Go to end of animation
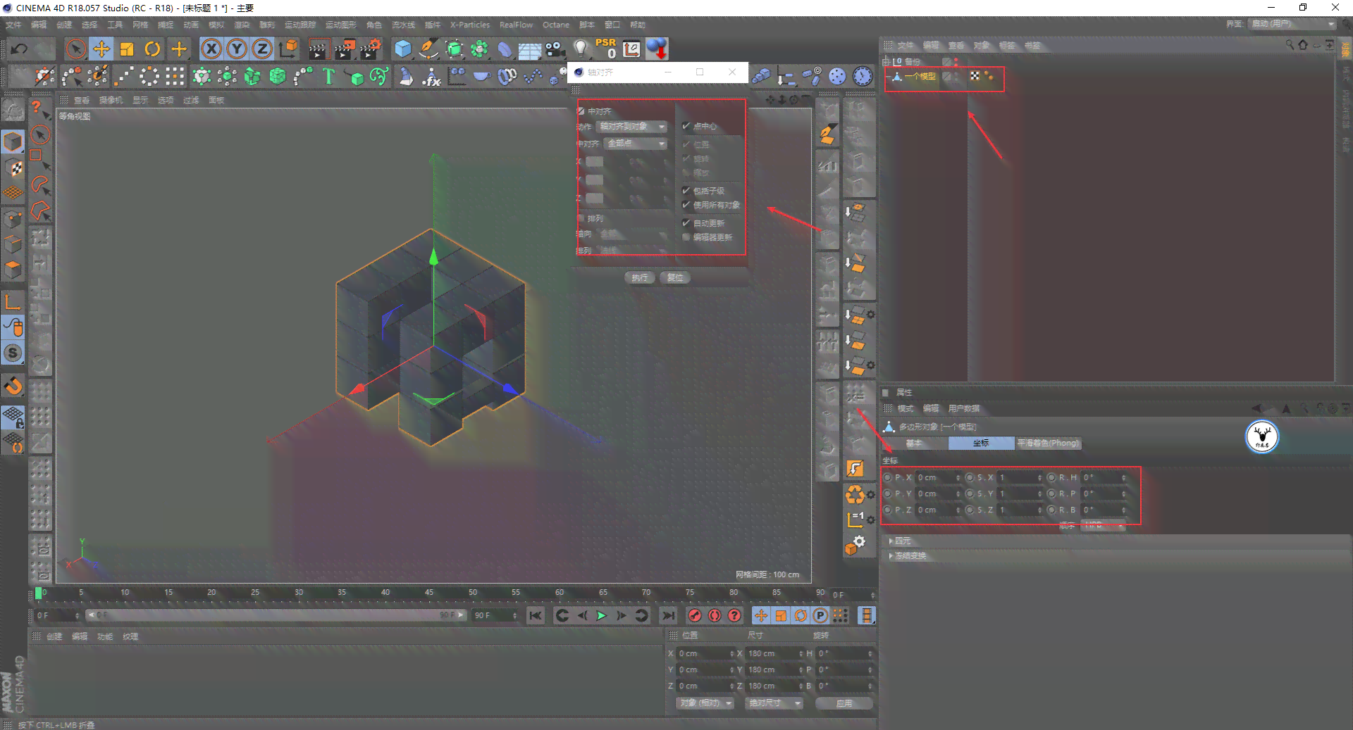The height and width of the screenshot is (730, 1353). point(667,615)
